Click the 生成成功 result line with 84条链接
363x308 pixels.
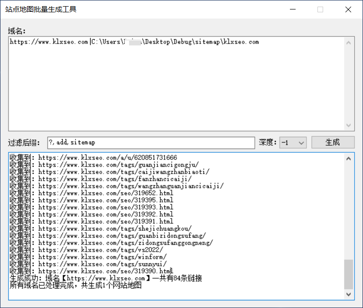point(106,278)
